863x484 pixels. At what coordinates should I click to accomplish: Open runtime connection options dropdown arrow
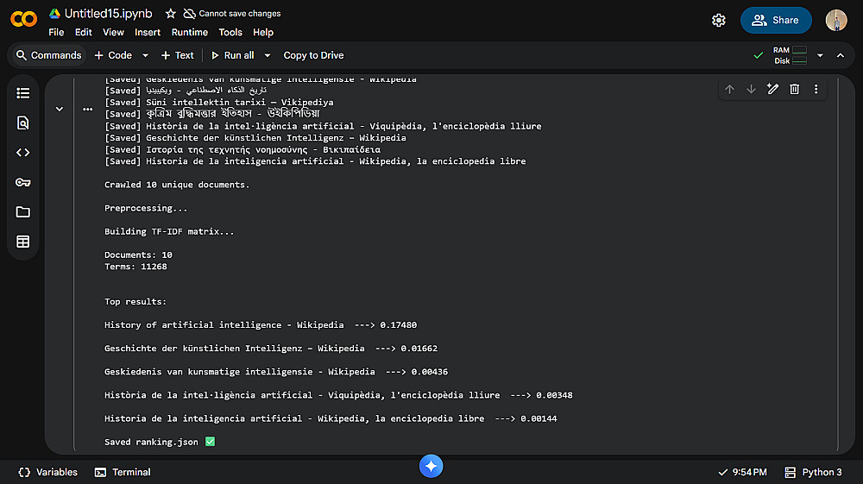coord(820,55)
